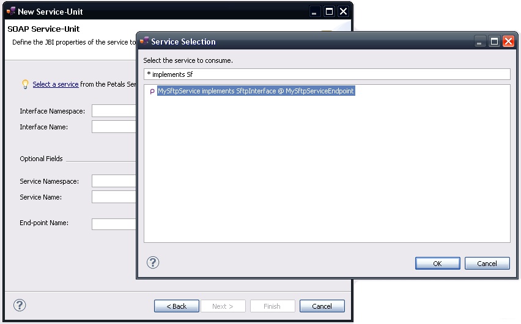This screenshot has width=521, height=324.
Task: Maximize the New Service-Unit window
Action: [329, 11]
